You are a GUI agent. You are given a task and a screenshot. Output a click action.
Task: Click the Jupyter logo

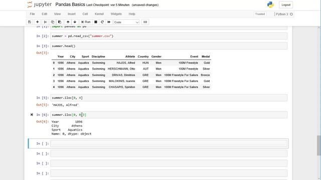[x=39, y=4]
